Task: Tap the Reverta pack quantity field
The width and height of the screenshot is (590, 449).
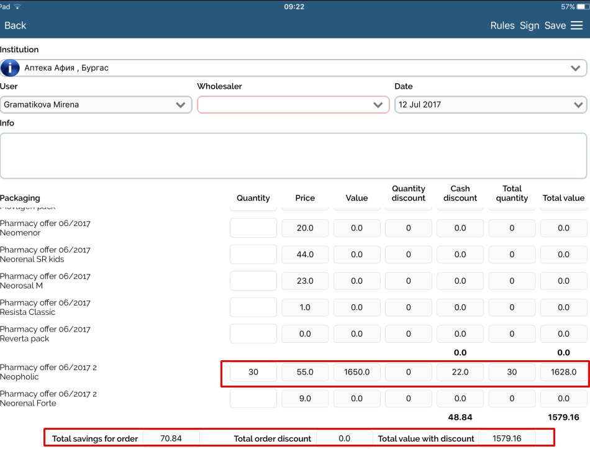Action: coord(253,333)
